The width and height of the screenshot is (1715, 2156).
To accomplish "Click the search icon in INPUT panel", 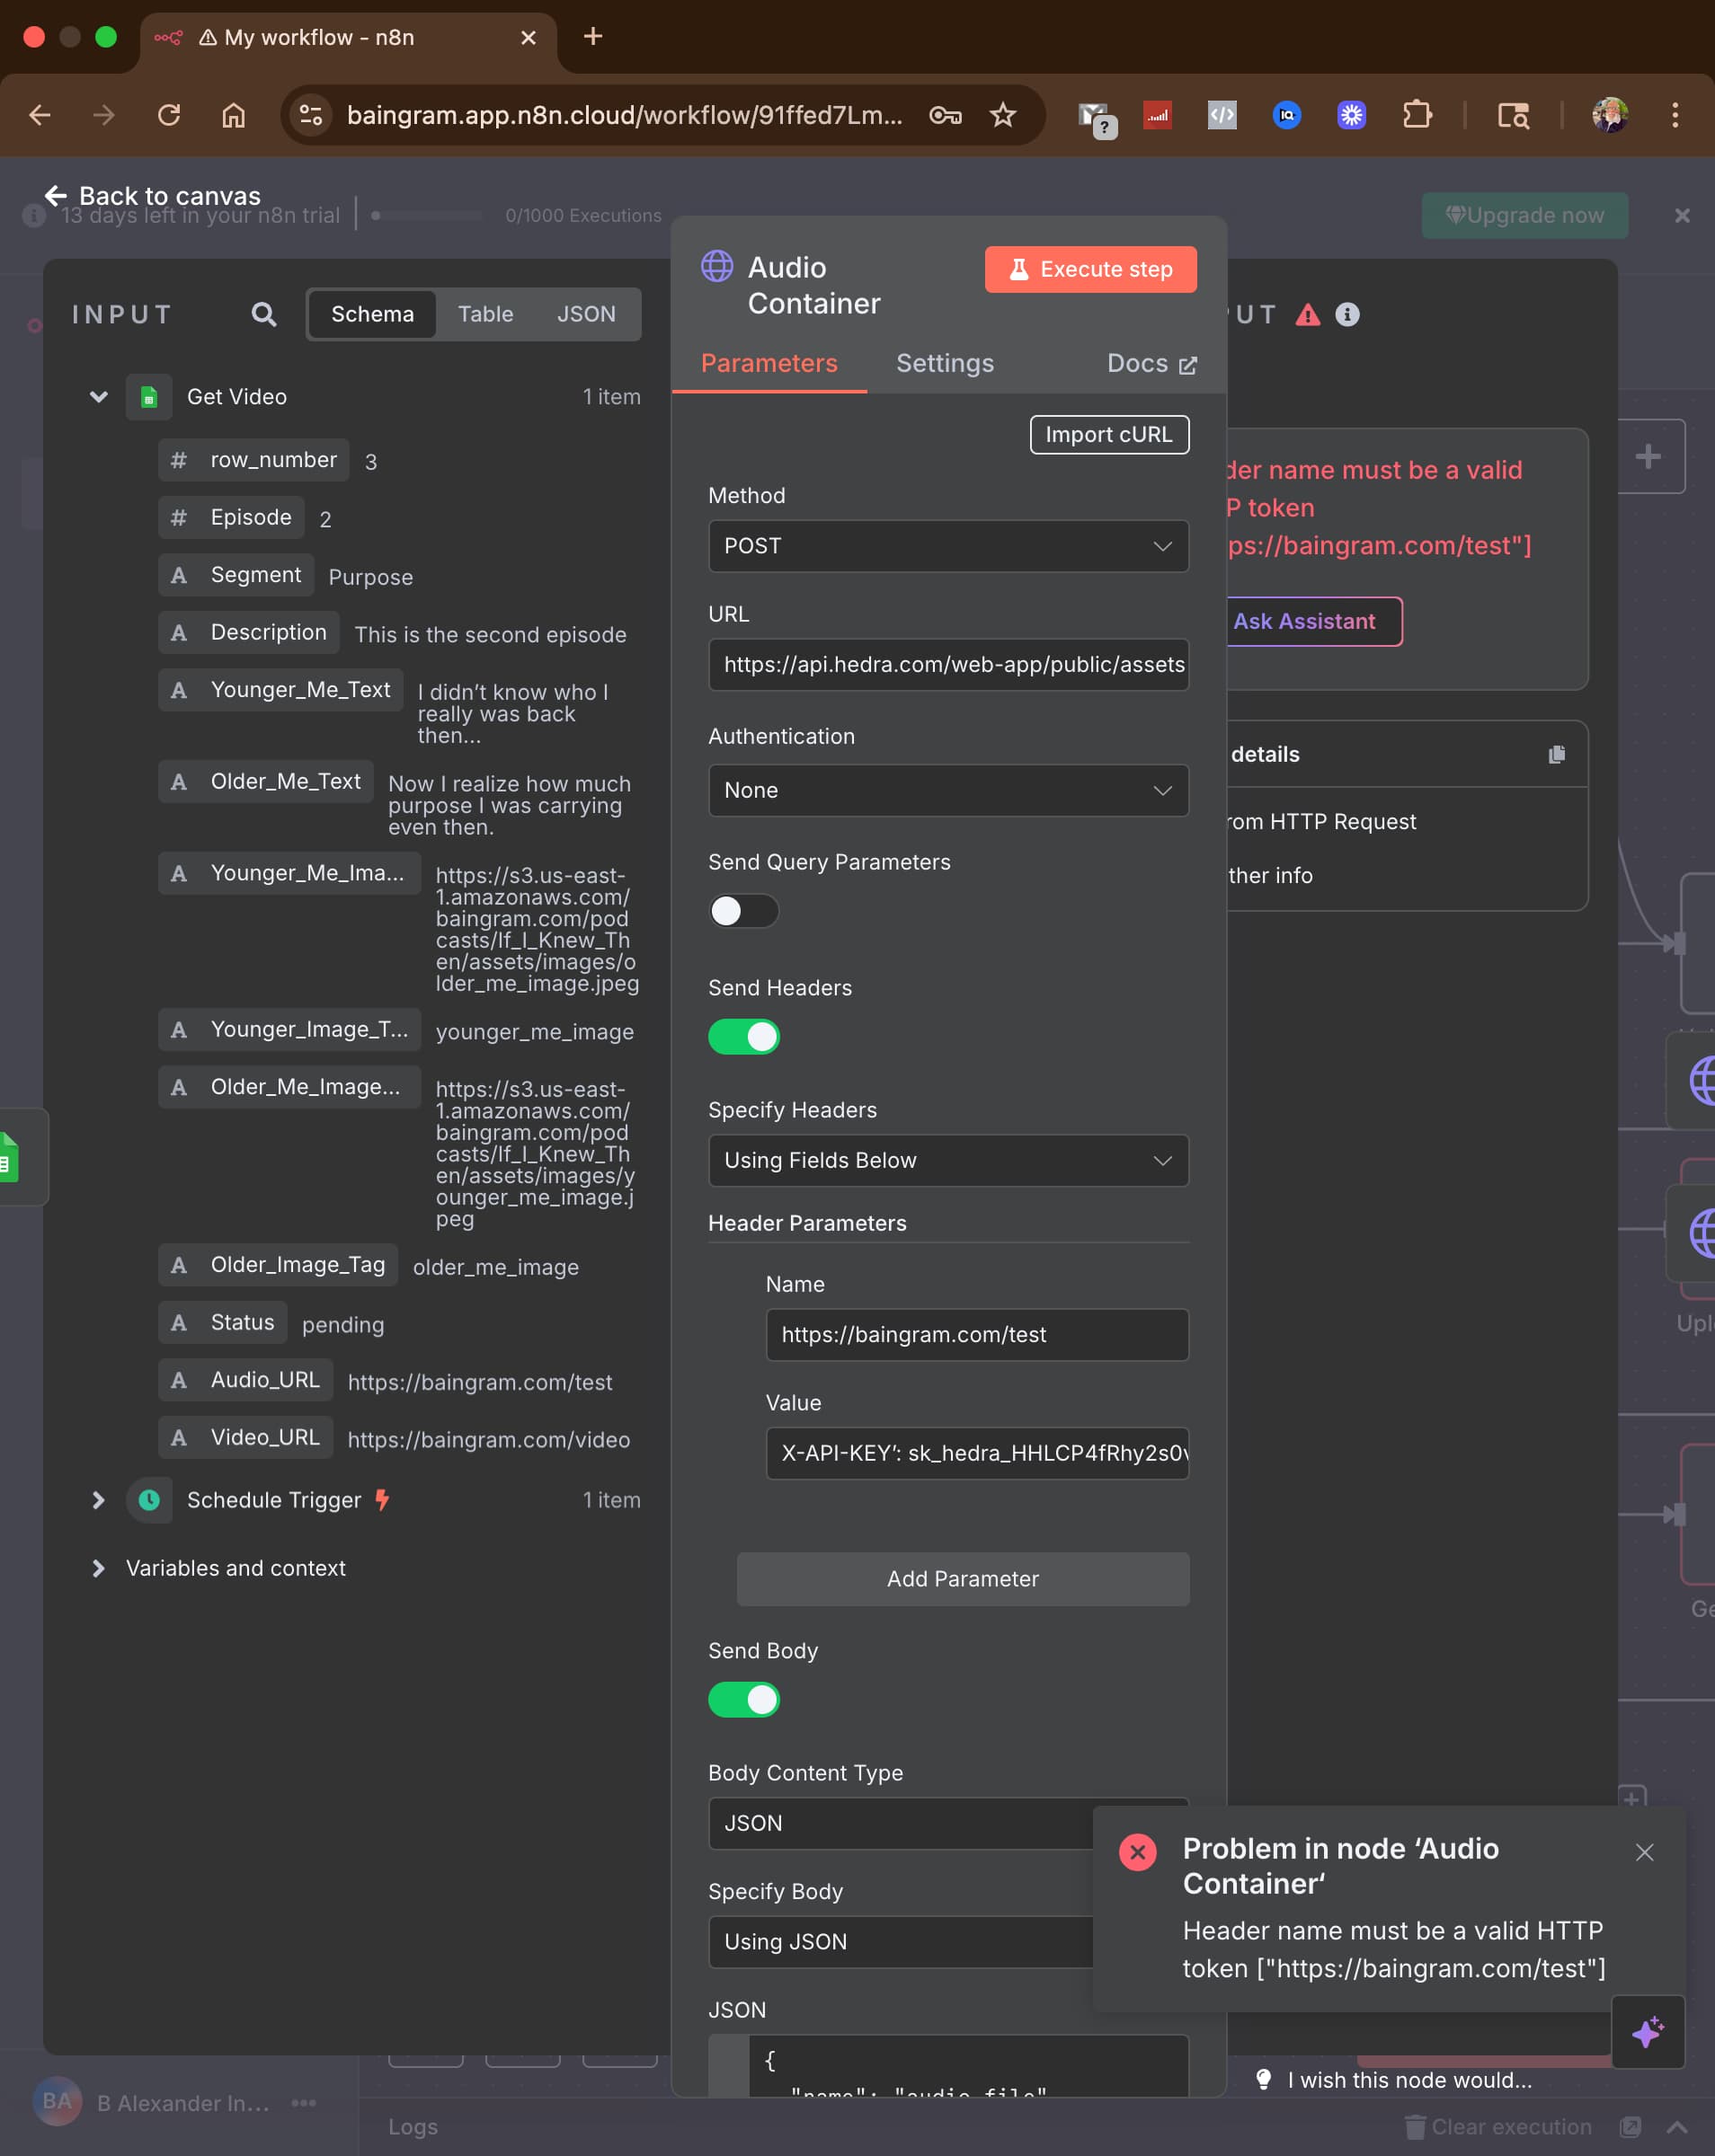I will click(x=263, y=314).
